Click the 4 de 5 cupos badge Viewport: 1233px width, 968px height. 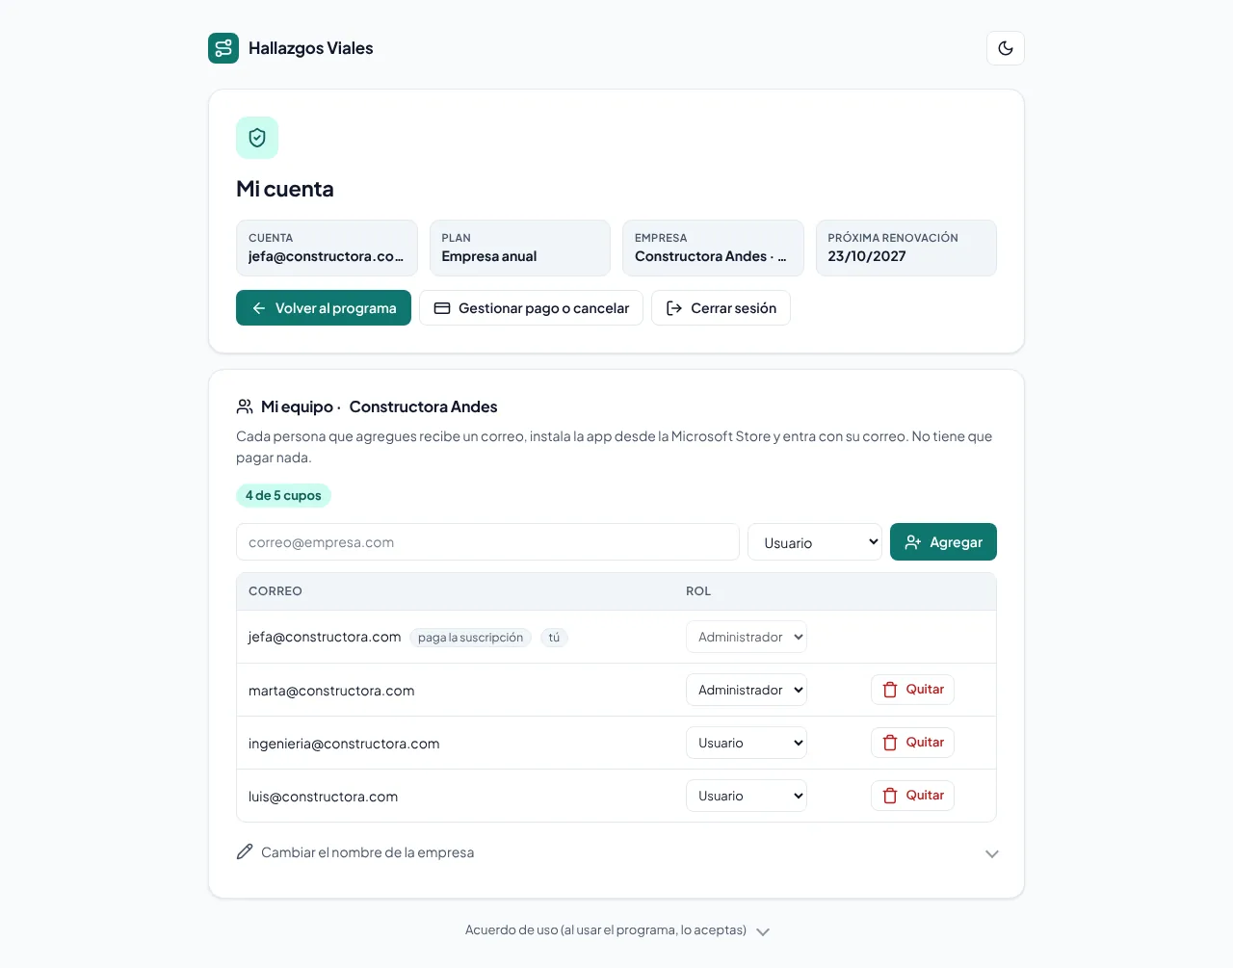(x=283, y=495)
